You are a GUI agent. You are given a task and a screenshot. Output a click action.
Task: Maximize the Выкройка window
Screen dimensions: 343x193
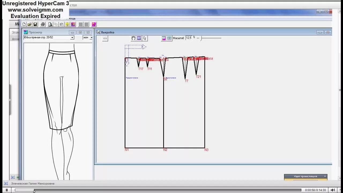328,32
